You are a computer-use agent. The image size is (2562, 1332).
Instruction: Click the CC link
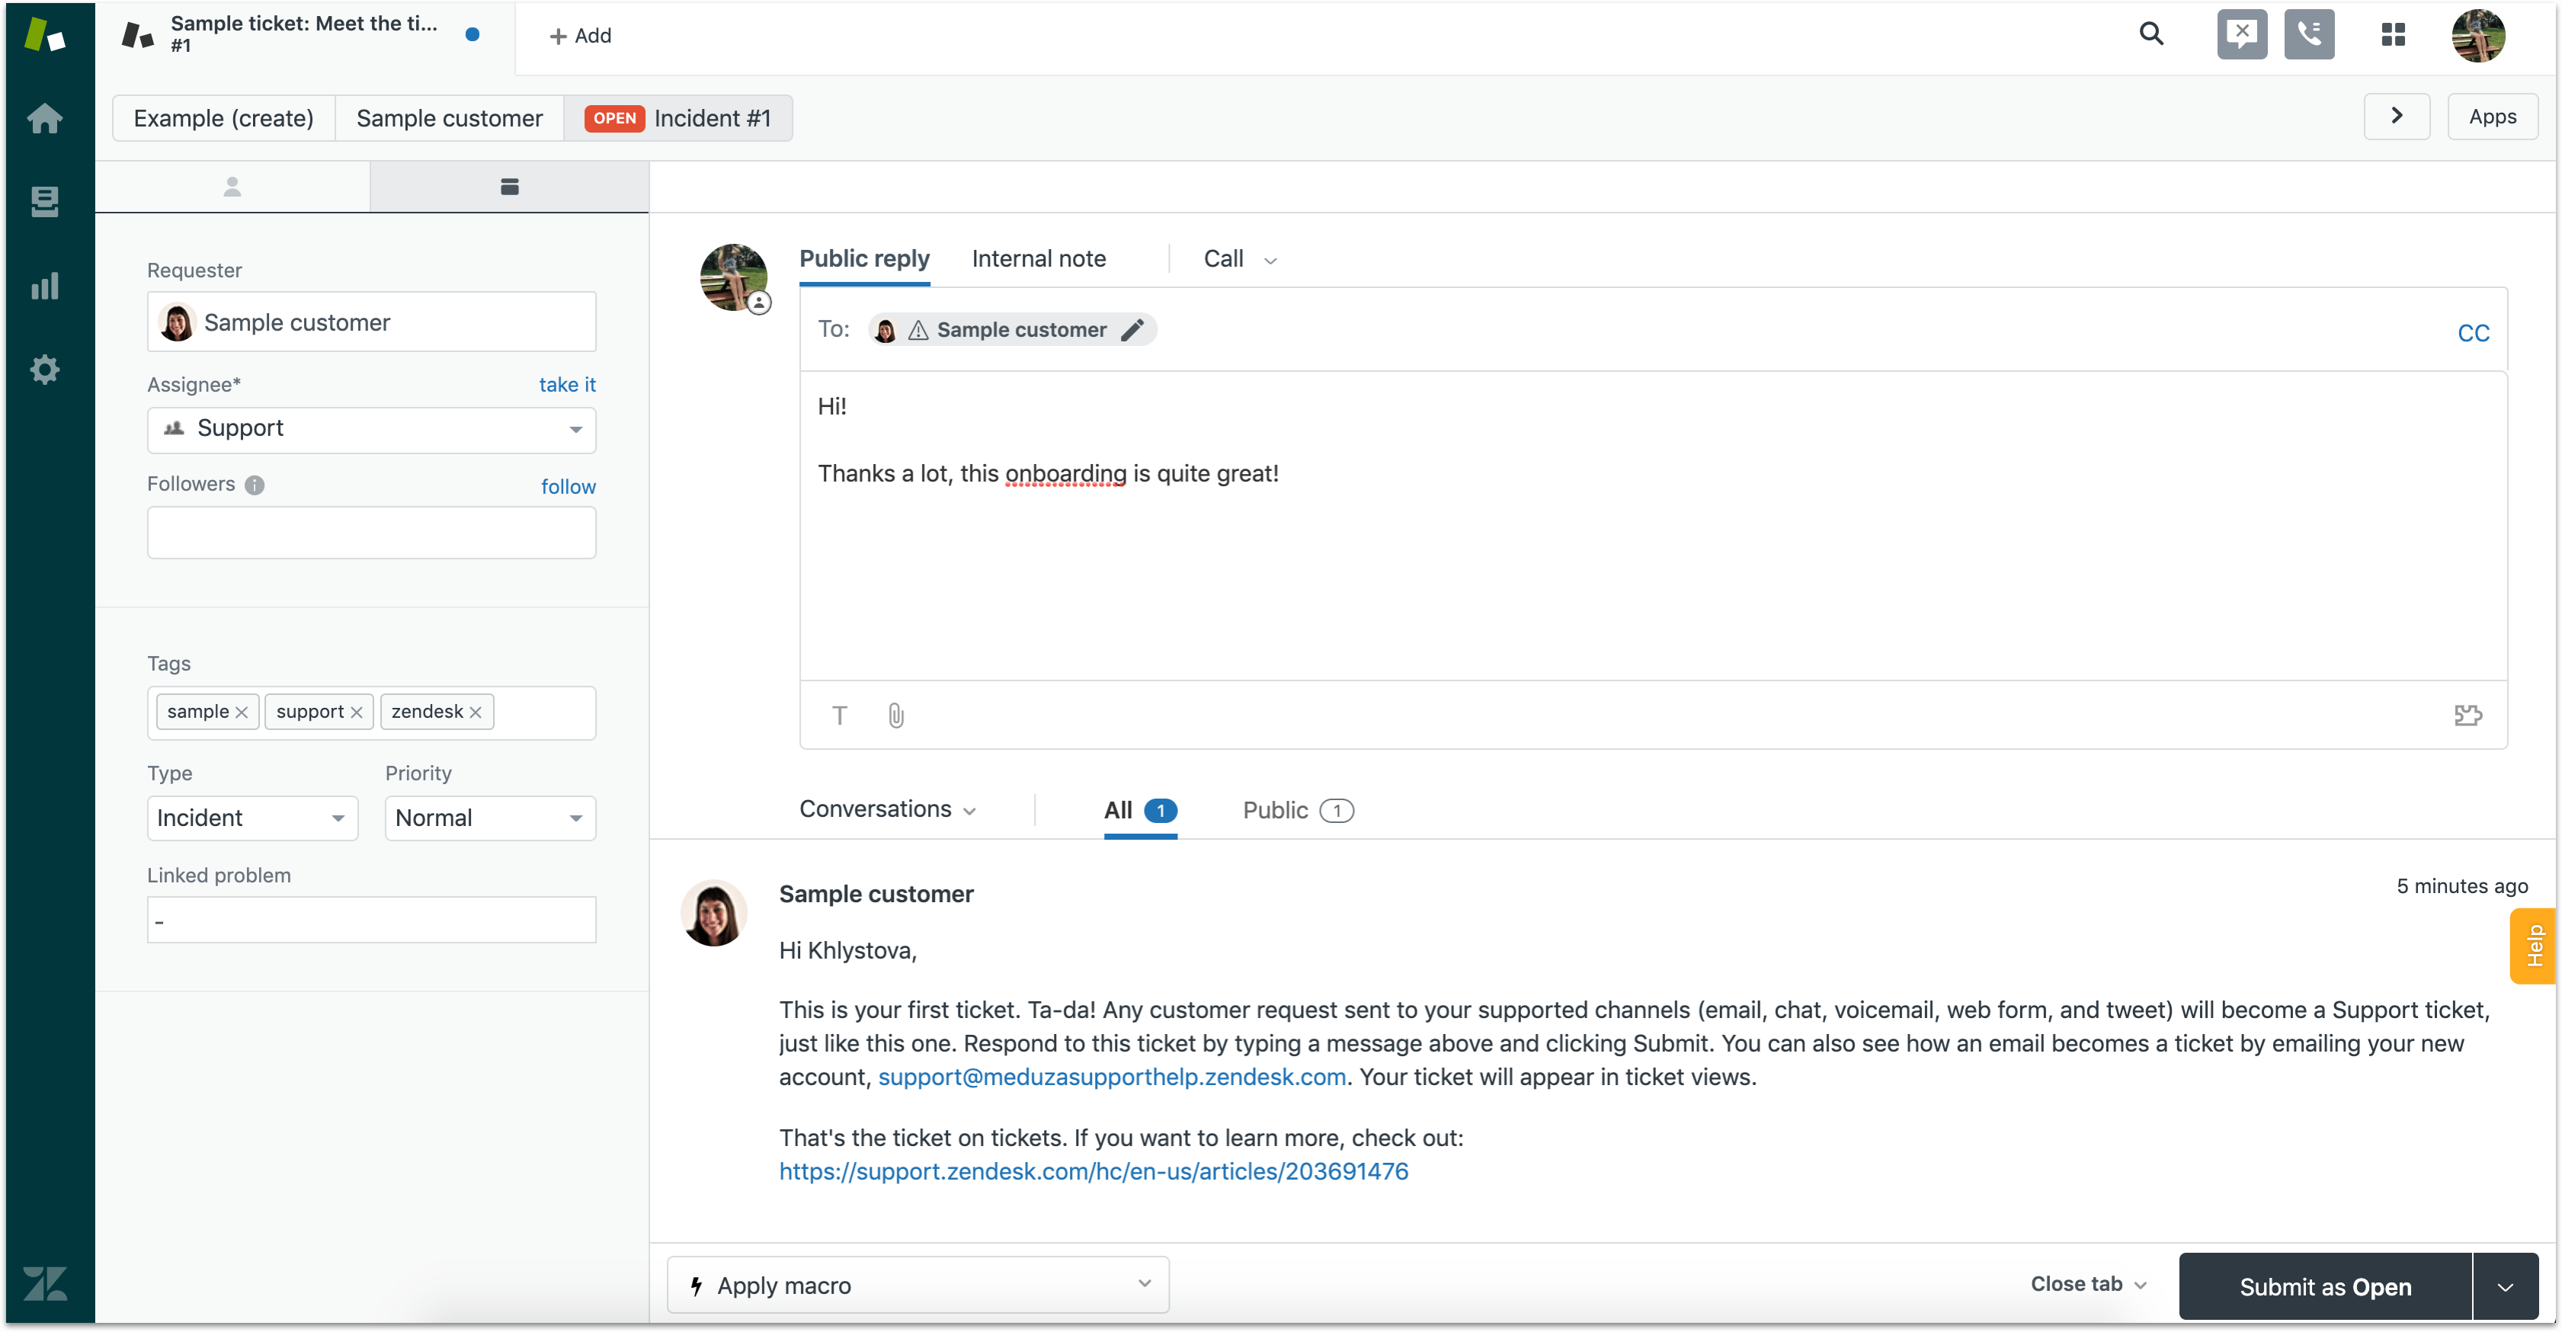[x=2473, y=333]
